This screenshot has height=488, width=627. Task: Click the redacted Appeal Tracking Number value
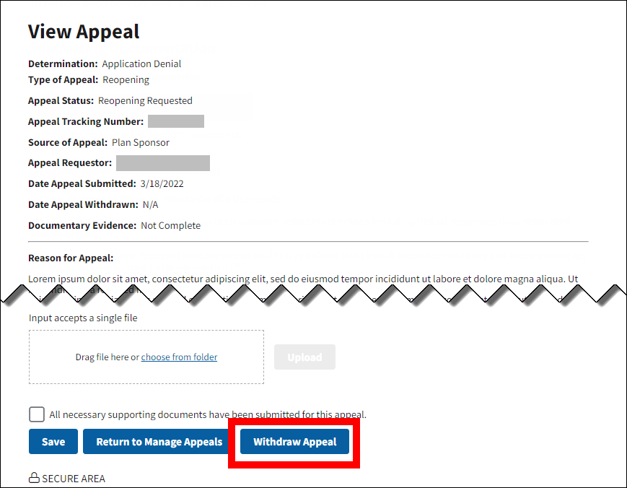click(175, 121)
